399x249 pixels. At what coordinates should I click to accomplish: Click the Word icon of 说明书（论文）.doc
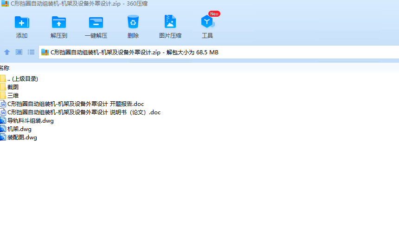(x=3, y=112)
